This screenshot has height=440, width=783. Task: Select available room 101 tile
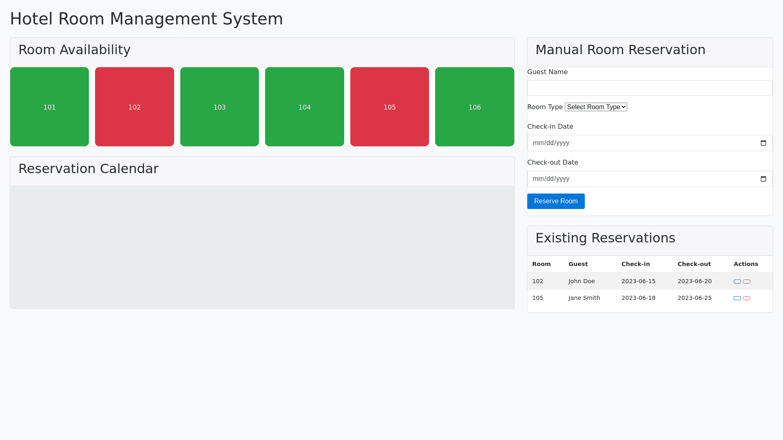coord(49,107)
